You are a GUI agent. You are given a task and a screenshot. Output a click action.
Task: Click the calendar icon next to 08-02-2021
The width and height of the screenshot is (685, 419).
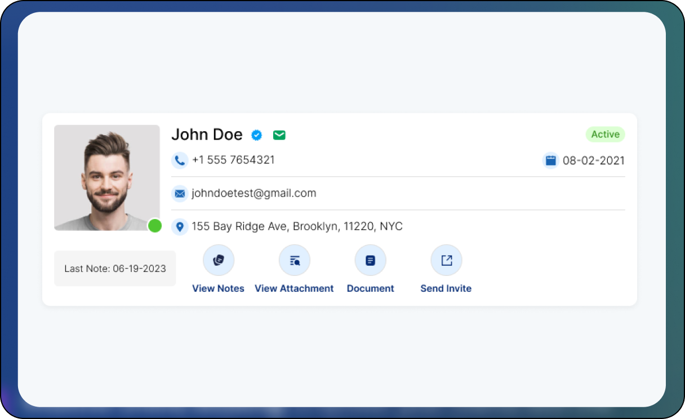point(551,161)
